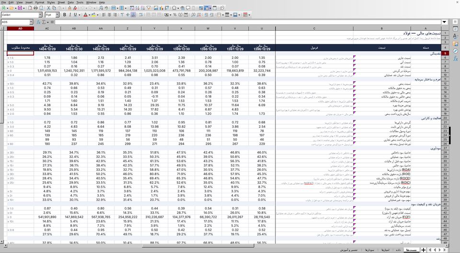The width and height of the screenshot is (460, 253).
Task: Click the Sidebar Navigator compass icon
Action: (455, 51)
